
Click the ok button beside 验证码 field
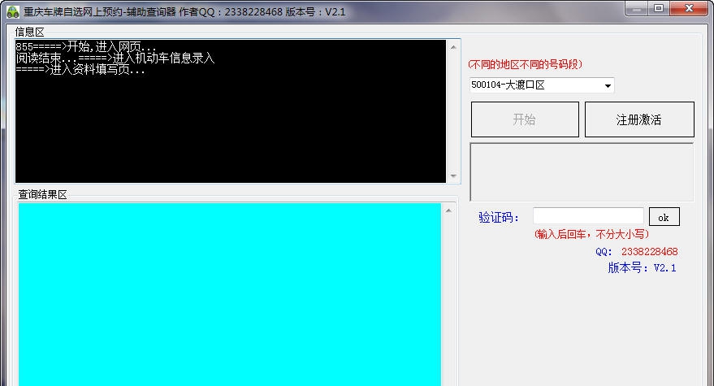664,217
